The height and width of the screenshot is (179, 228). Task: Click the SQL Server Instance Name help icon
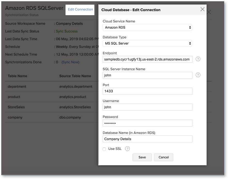pyautogui.click(x=198, y=75)
